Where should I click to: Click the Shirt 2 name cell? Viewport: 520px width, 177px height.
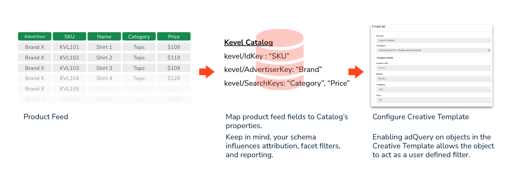(104, 57)
